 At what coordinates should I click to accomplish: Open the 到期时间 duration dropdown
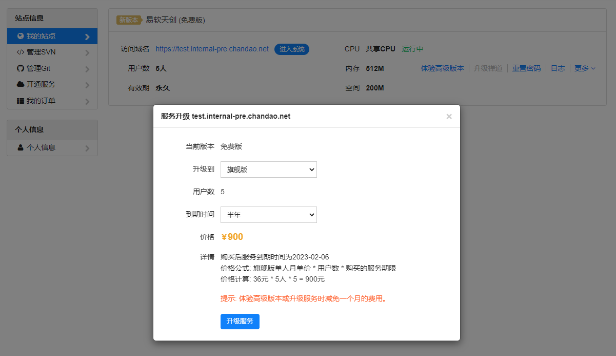268,215
